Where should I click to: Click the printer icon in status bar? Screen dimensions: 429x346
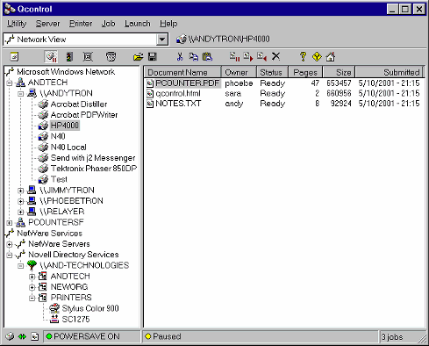tap(10, 336)
